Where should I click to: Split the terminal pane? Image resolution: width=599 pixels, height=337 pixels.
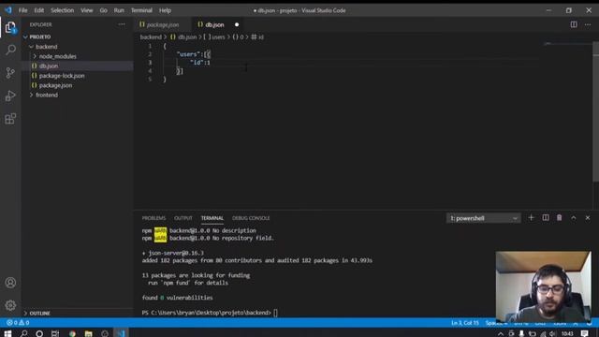coord(546,218)
